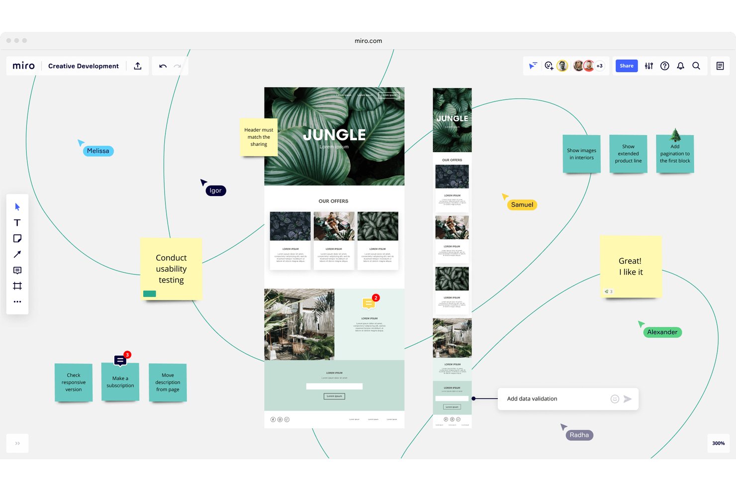Select the Show extended product line note
This screenshot has width=736, height=491.
tap(628, 154)
